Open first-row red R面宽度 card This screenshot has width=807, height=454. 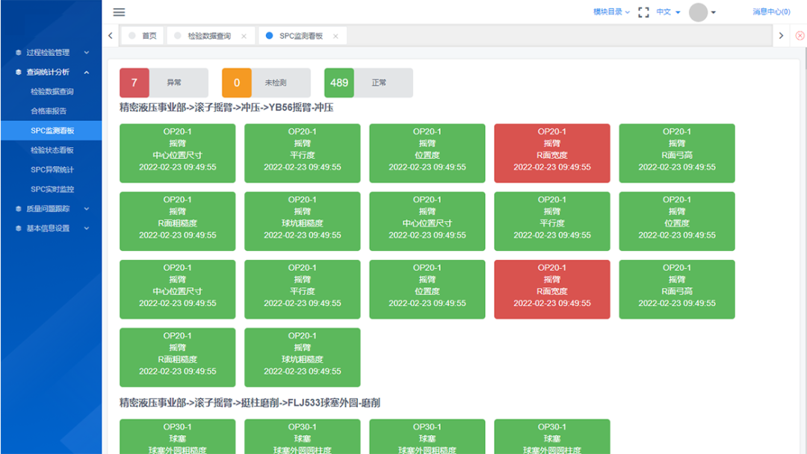click(552, 153)
